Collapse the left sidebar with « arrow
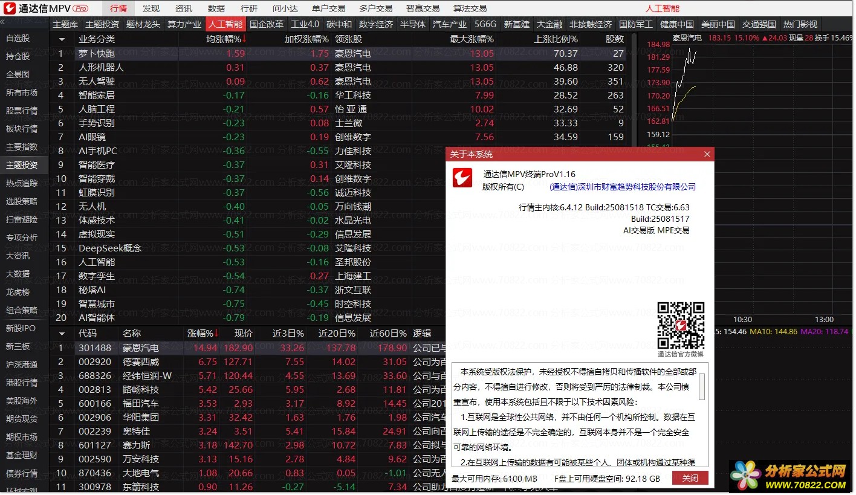Screen dimensions: 856x495 (2, 22)
